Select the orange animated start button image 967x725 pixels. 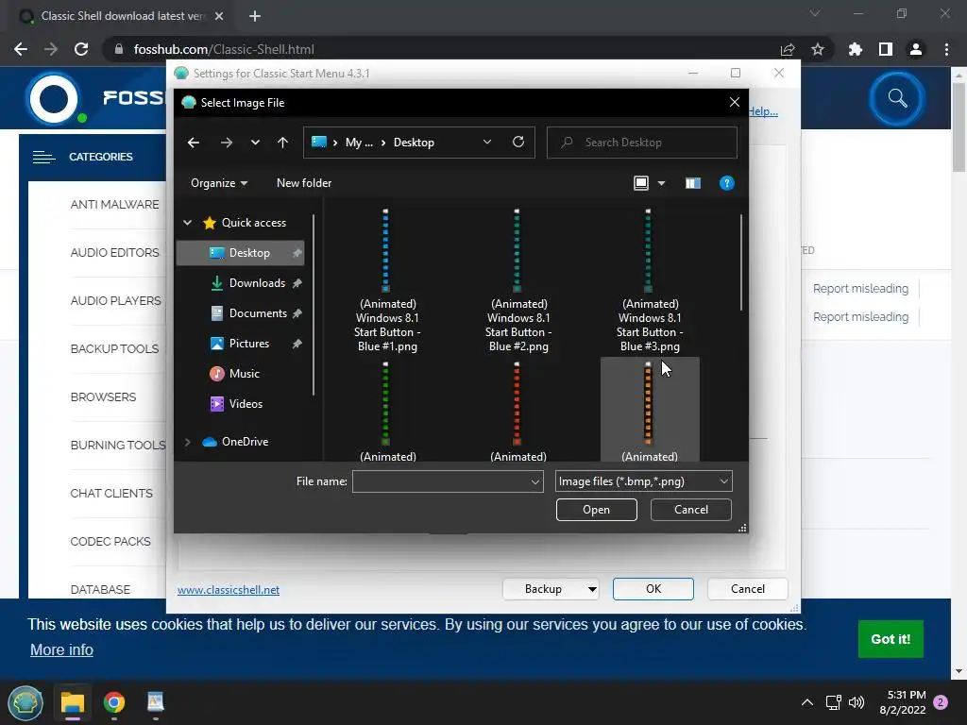tap(650, 411)
